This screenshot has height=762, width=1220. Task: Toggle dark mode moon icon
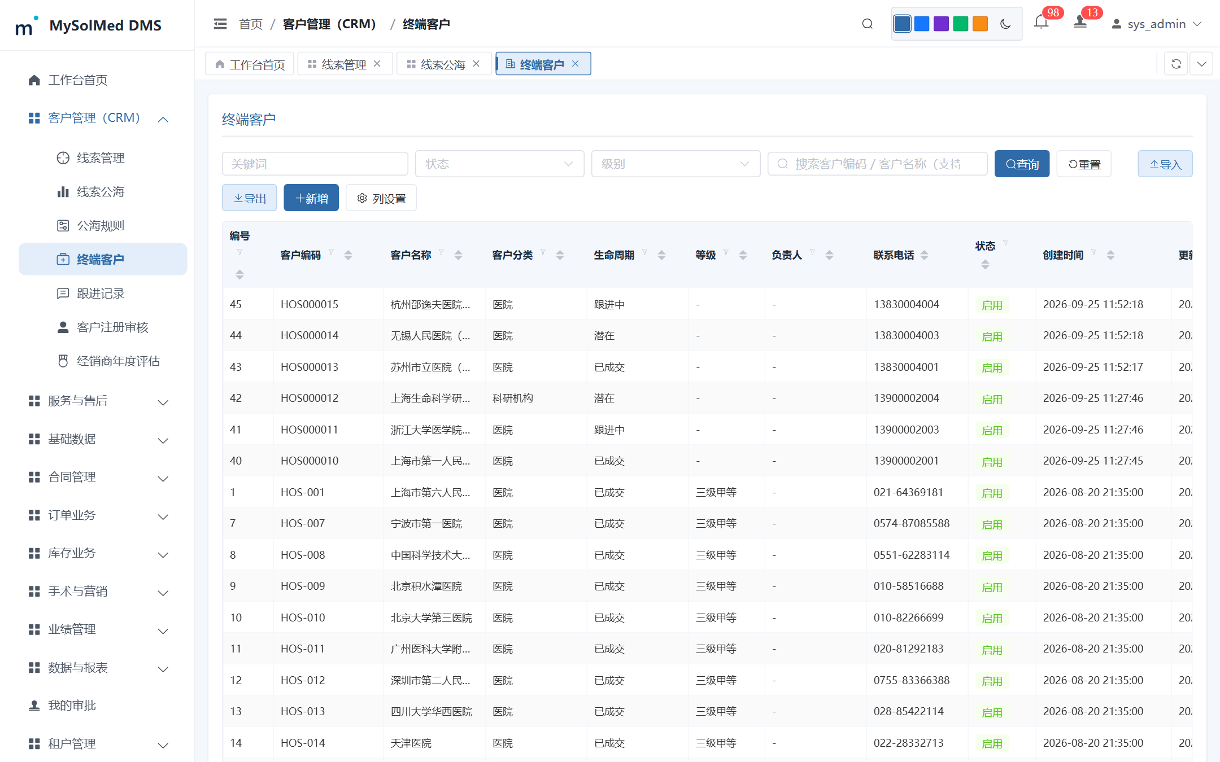coord(1005,24)
